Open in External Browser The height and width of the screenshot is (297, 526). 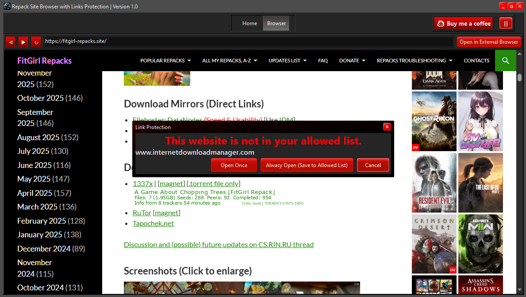(x=489, y=42)
